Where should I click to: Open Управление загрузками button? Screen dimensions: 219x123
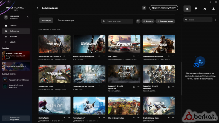[x=16, y=118]
